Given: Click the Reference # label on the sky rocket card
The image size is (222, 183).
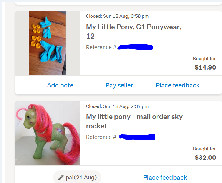Looking at the screenshot, I should pyautogui.click(x=101, y=137).
